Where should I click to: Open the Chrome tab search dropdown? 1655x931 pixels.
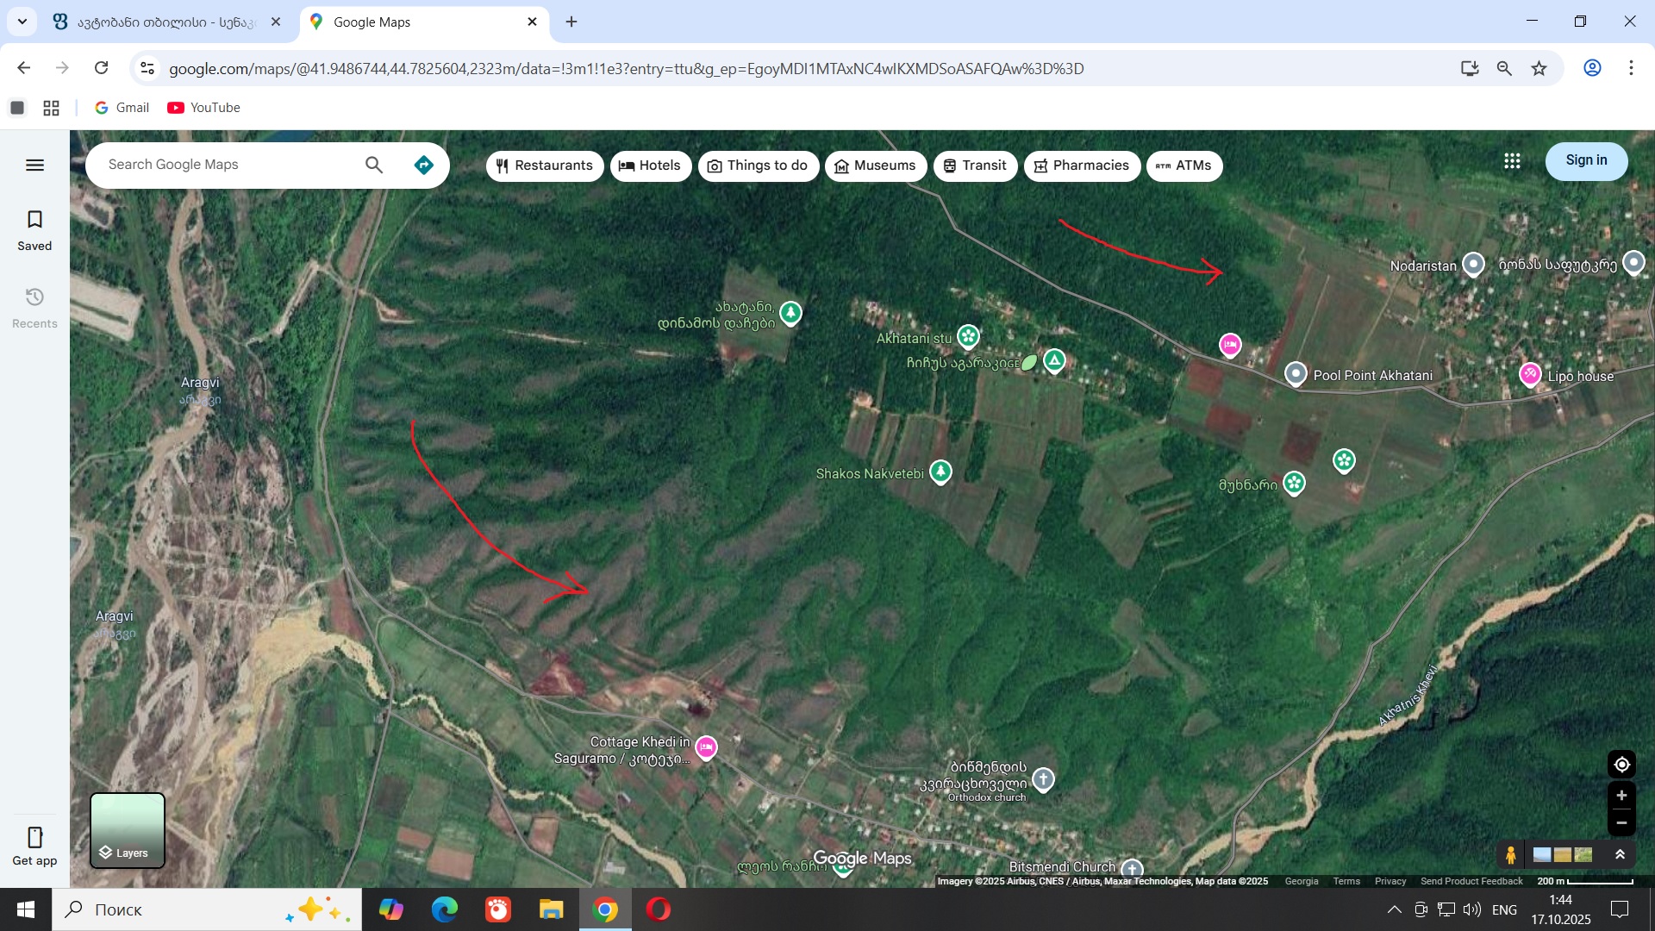click(x=22, y=22)
